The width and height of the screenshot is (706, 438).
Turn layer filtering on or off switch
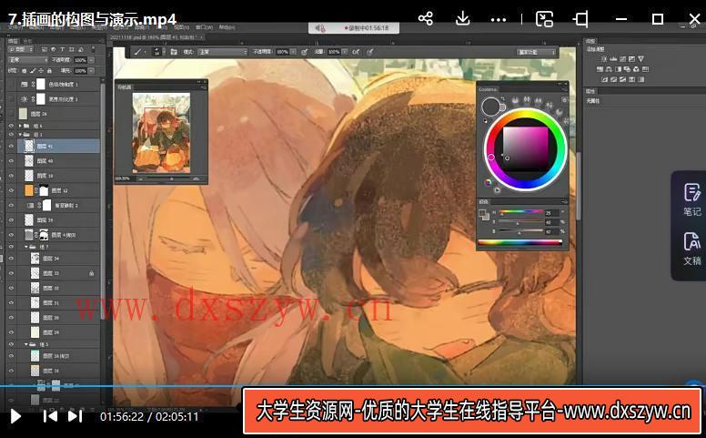click(93, 49)
